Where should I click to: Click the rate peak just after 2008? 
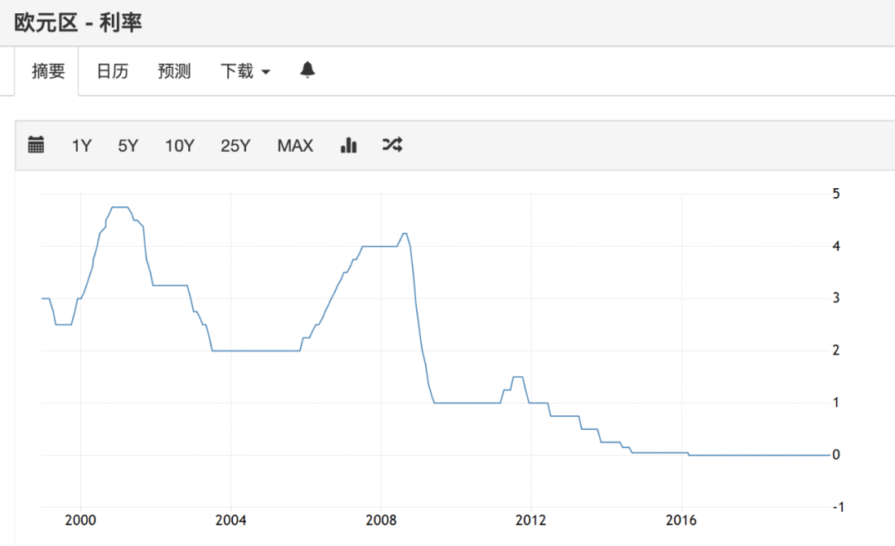click(x=404, y=234)
